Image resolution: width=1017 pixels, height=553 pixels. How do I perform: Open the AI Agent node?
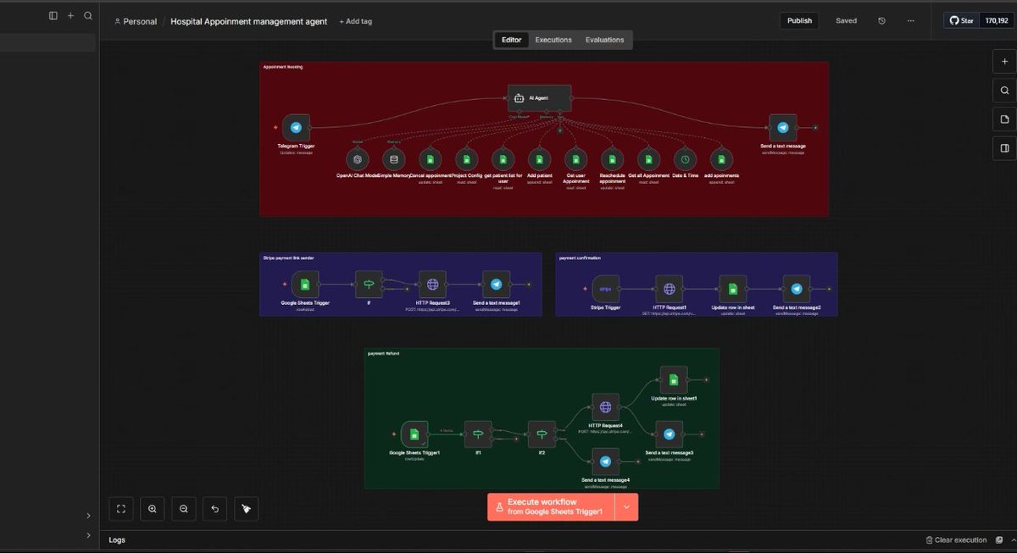[539, 98]
